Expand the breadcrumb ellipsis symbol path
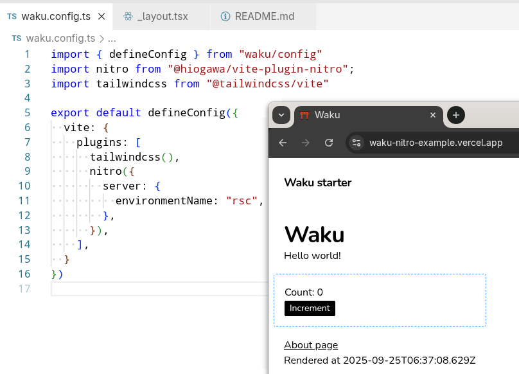Screen dimensions: 519x374 pos(111,38)
